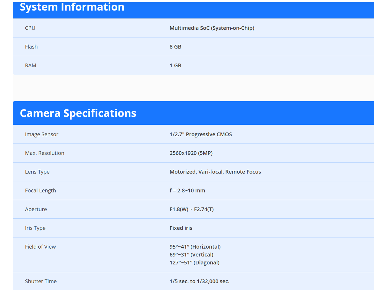Select the Flash label
The height and width of the screenshot is (290, 387).
point(31,47)
